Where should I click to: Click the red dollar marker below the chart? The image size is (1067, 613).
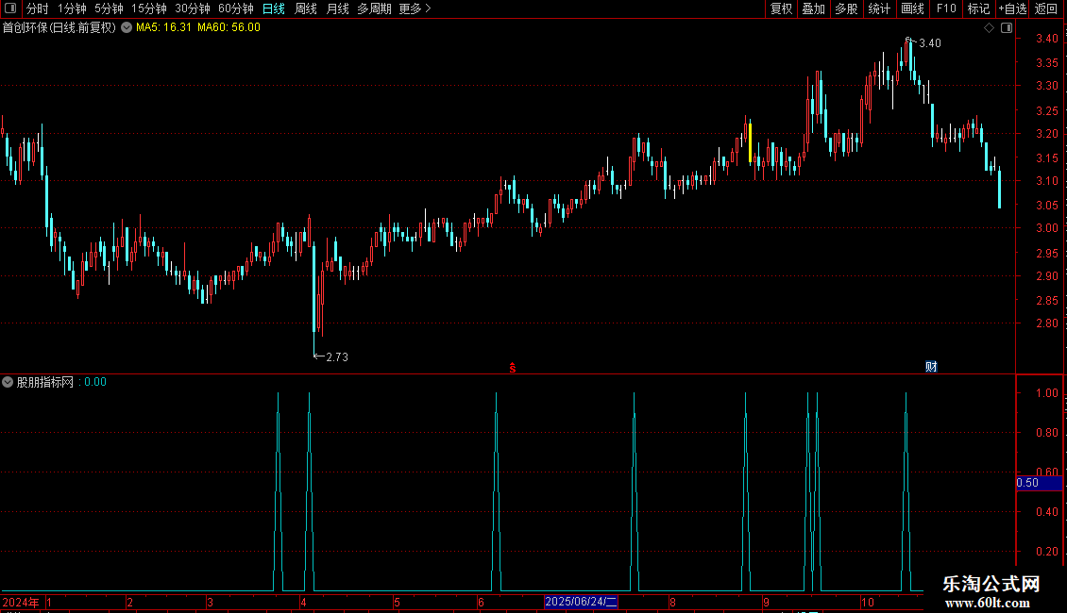(x=513, y=368)
